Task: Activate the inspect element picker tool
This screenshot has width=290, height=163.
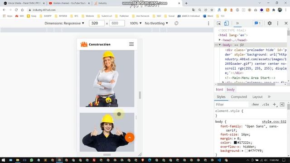Action: point(219,23)
